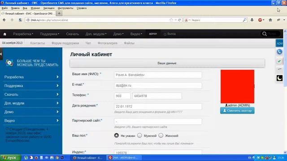This screenshot has width=287, height=161.
Task: Click the Дата рождения field
Action: [x=158, y=106]
